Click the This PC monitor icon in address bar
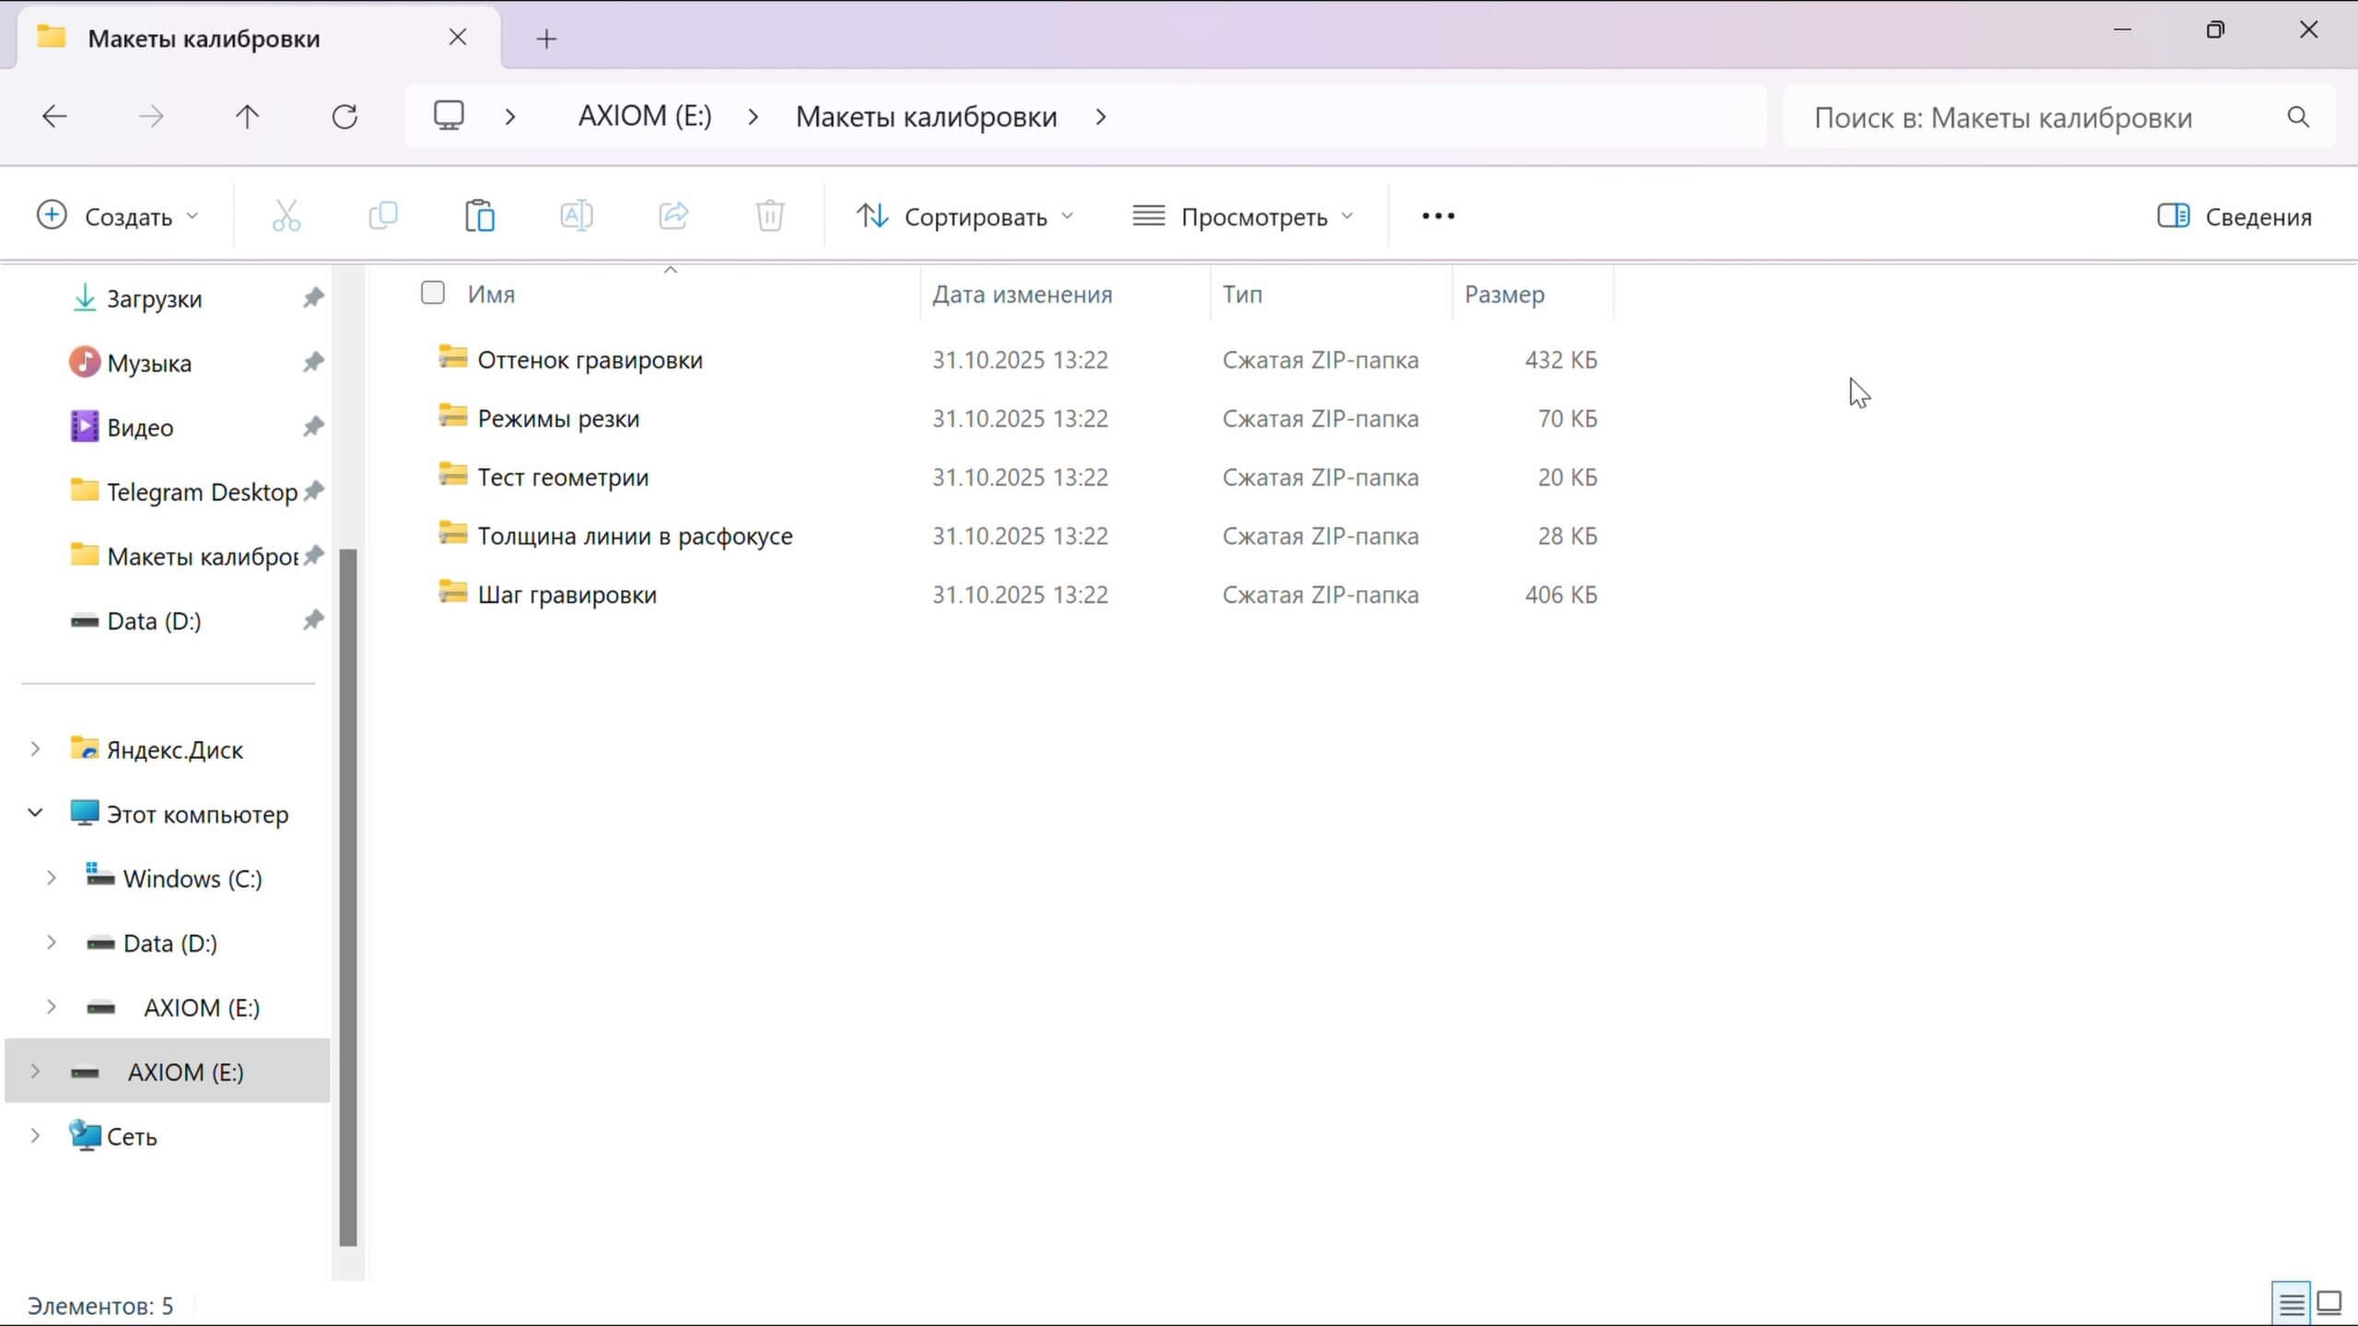Screen dimensions: 2358x1326 (x=449, y=117)
